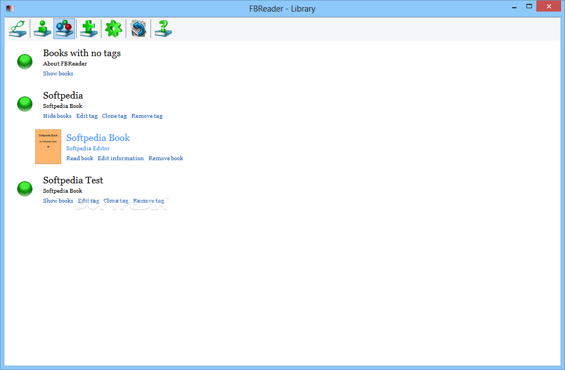Image resolution: width=565 pixels, height=370 pixels.
Task: Click the Books with no tags heading
Action: click(x=82, y=53)
